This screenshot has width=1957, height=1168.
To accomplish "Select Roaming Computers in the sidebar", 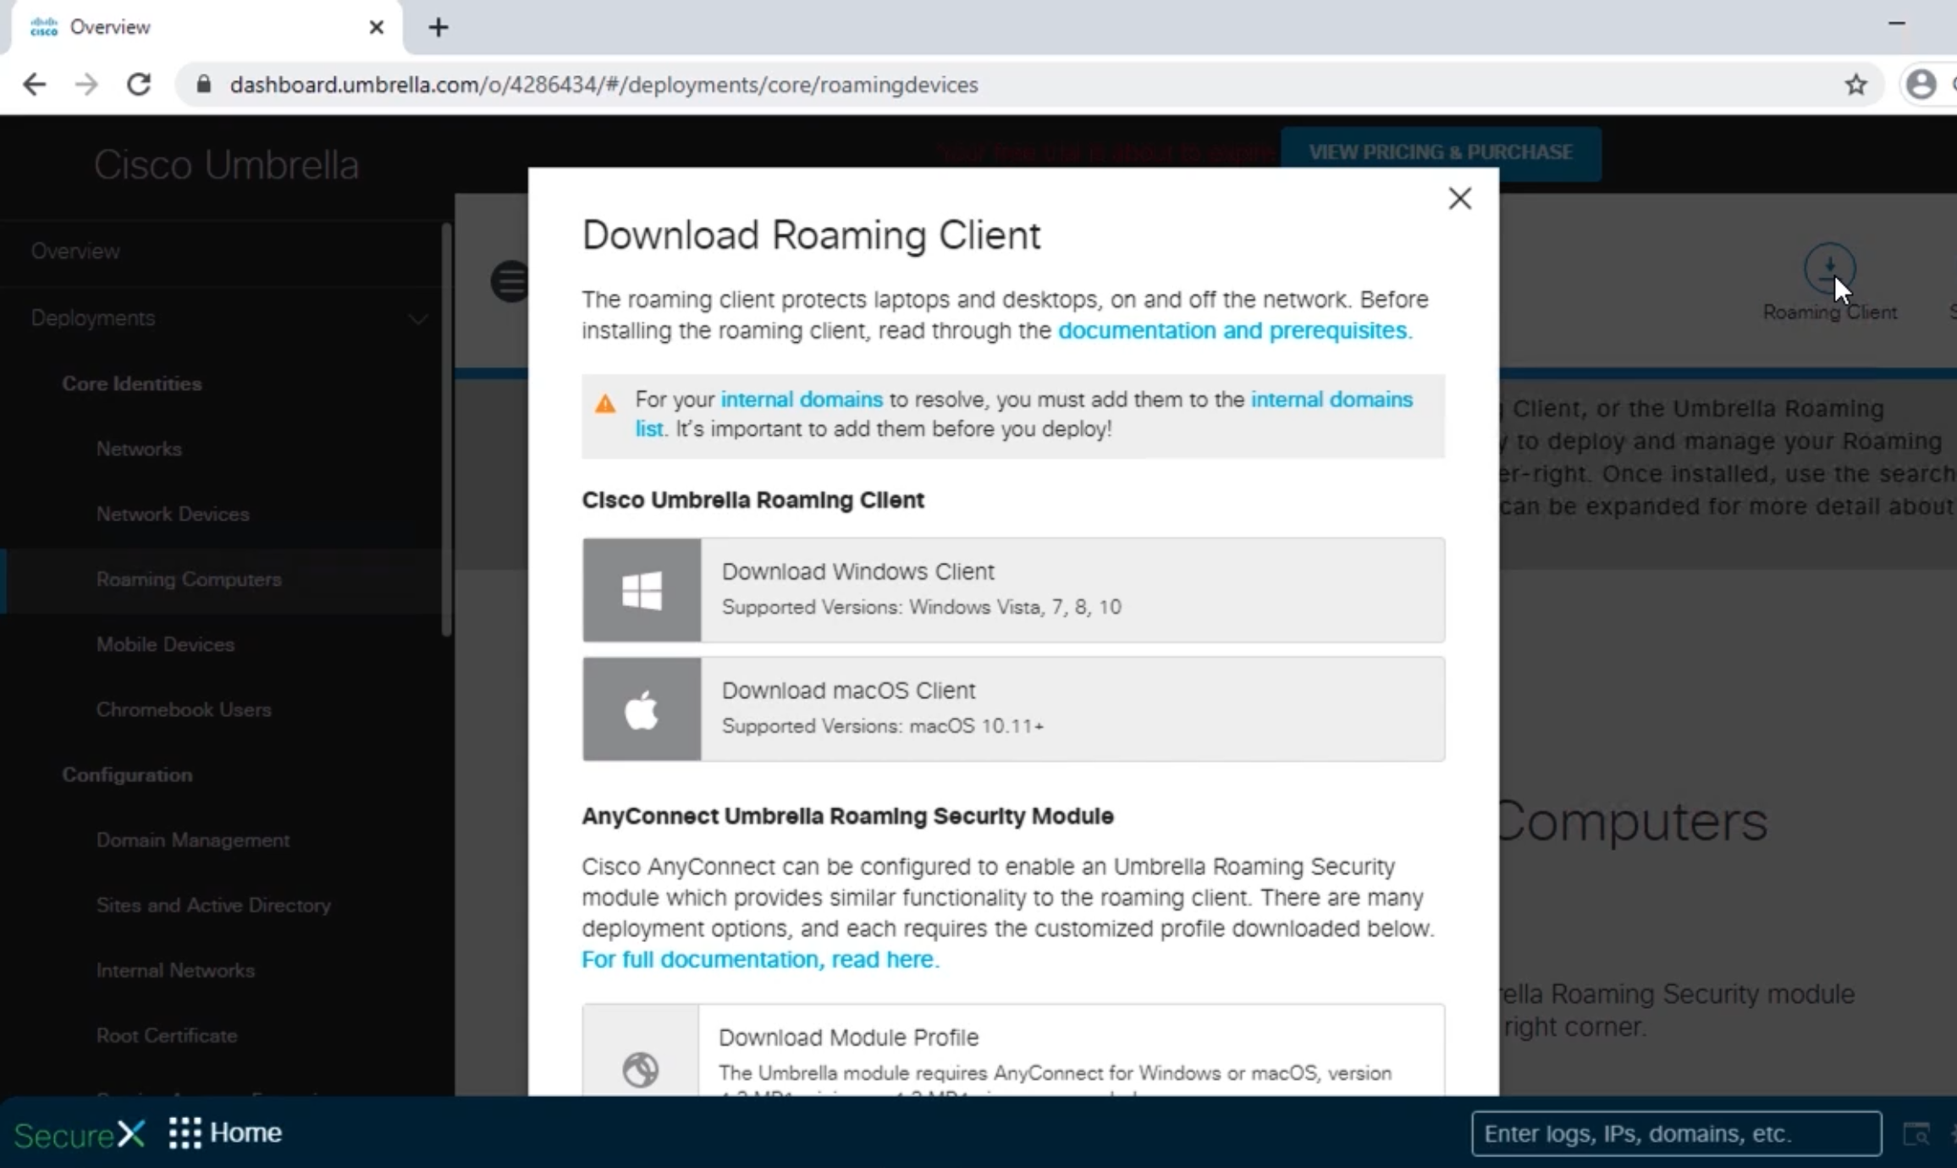I will point(189,580).
